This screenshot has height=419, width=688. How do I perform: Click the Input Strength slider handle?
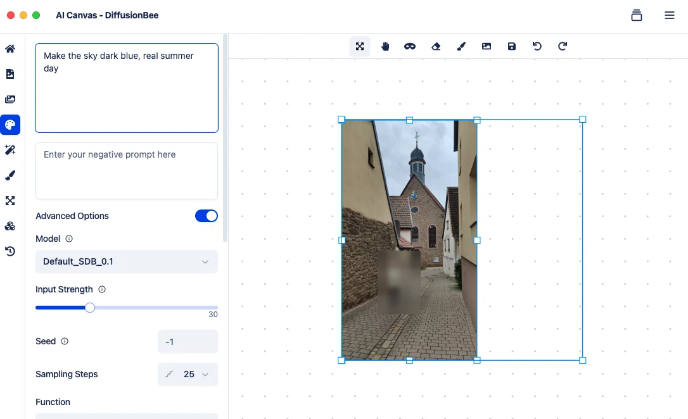90,308
